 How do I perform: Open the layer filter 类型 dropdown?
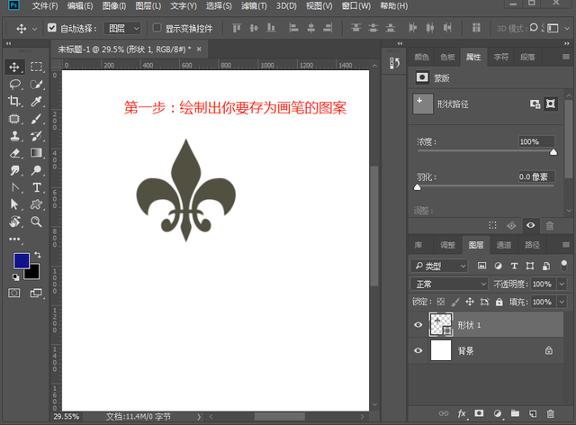[x=439, y=266]
